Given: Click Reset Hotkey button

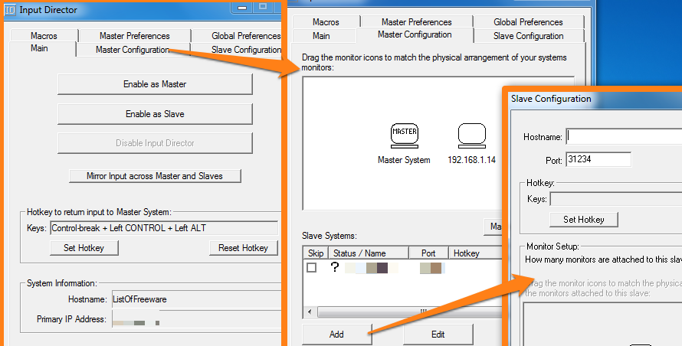Looking at the screenshot, I should (x=243, y=248).
